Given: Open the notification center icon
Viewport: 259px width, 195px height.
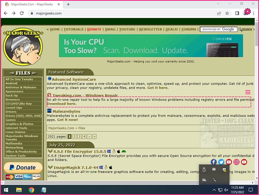Looking at the screenshot, I should click(251, 190).
